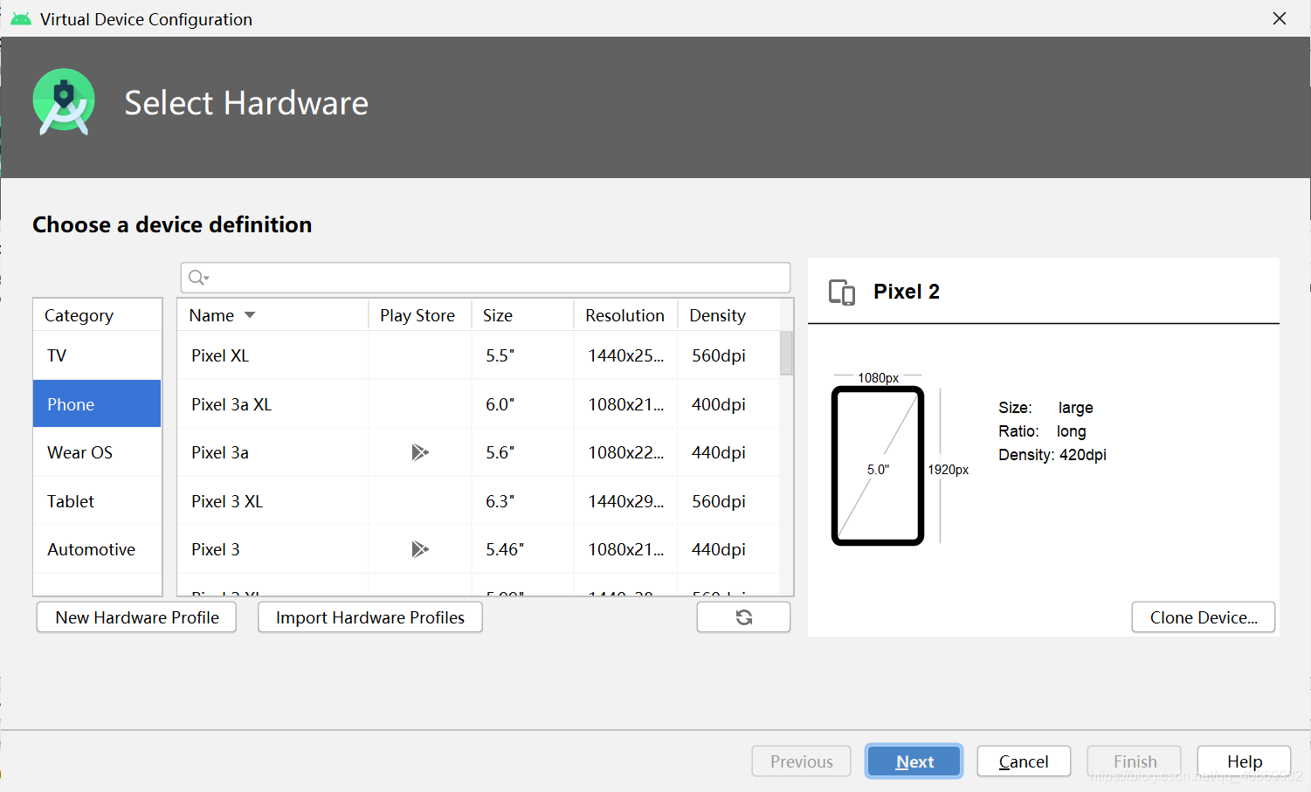Select the Phone category

tap(97, 403)
